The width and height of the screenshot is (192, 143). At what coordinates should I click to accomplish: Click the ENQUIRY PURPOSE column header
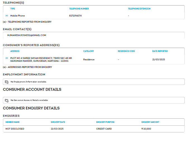[x=105, y=122]
